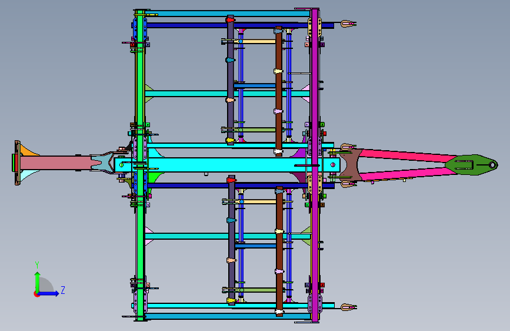Select the bright green vertical frame beam

pyautogui.click(x=140, y=165)
